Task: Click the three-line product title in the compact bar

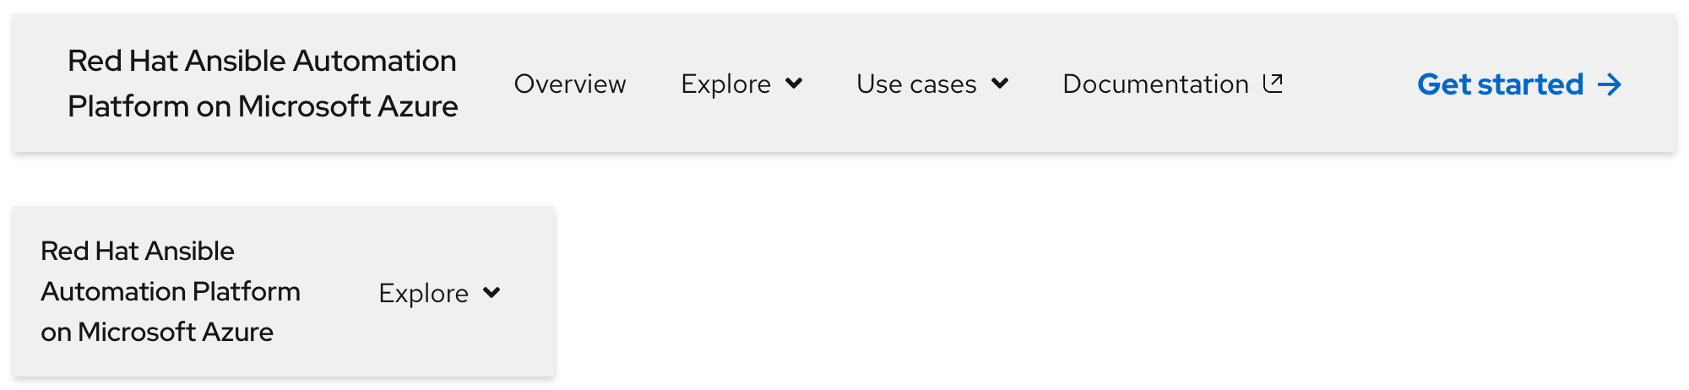Action: 171,291
